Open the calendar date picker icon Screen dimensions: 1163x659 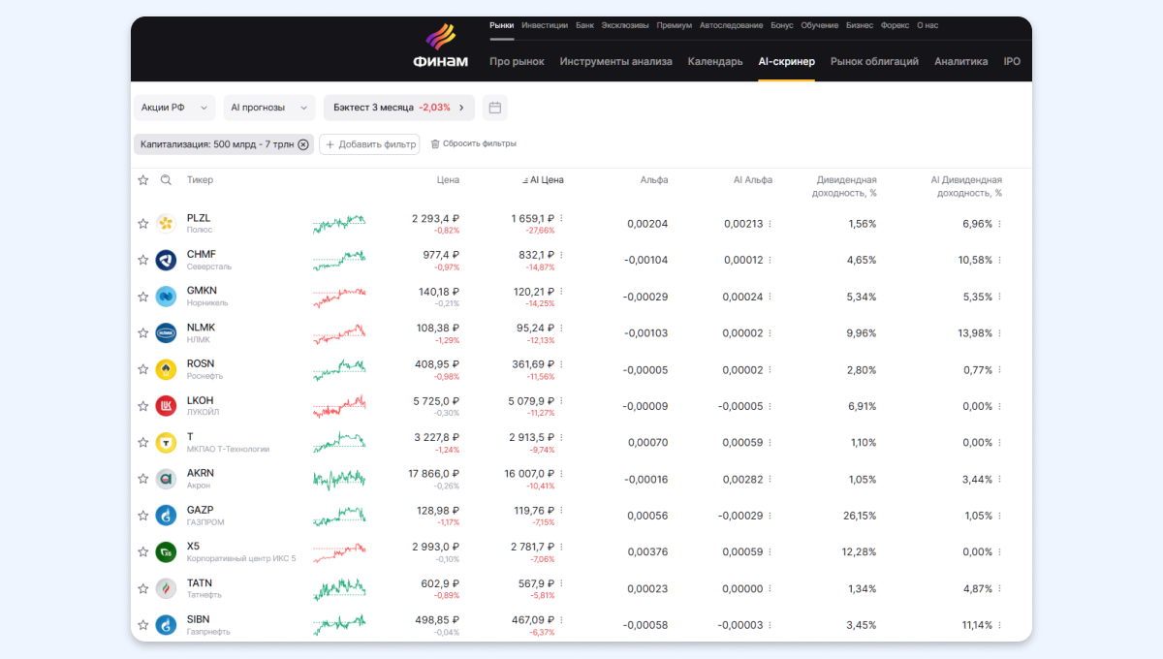pos(494,108)
